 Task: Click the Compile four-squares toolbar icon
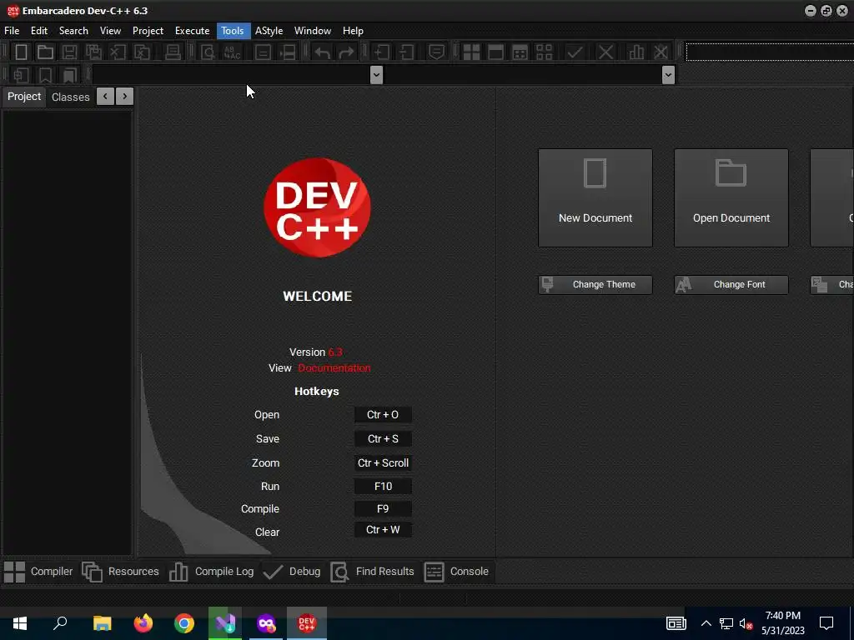[x=471, y=52]
